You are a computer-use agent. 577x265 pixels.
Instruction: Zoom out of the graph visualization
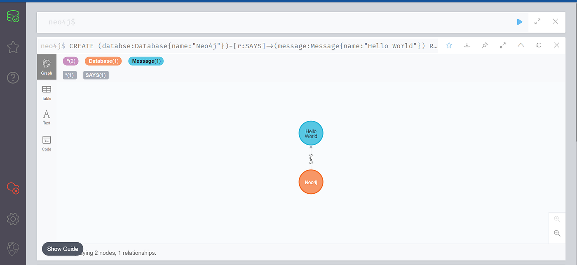tap(556, 233)
